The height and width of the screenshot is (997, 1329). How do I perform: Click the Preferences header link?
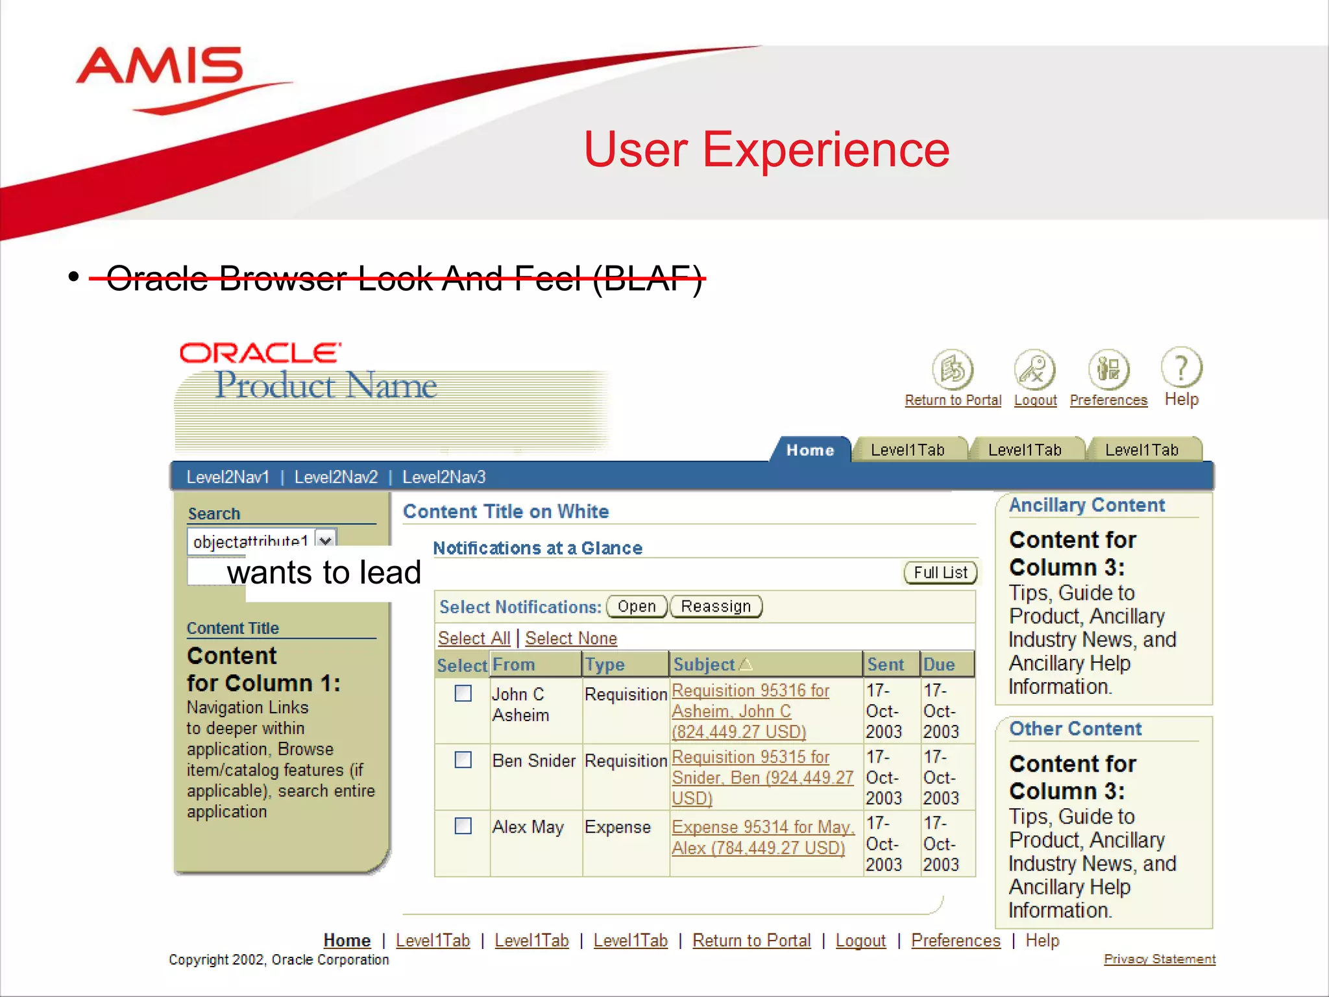pyautogui.click(x=1108, y=400)
